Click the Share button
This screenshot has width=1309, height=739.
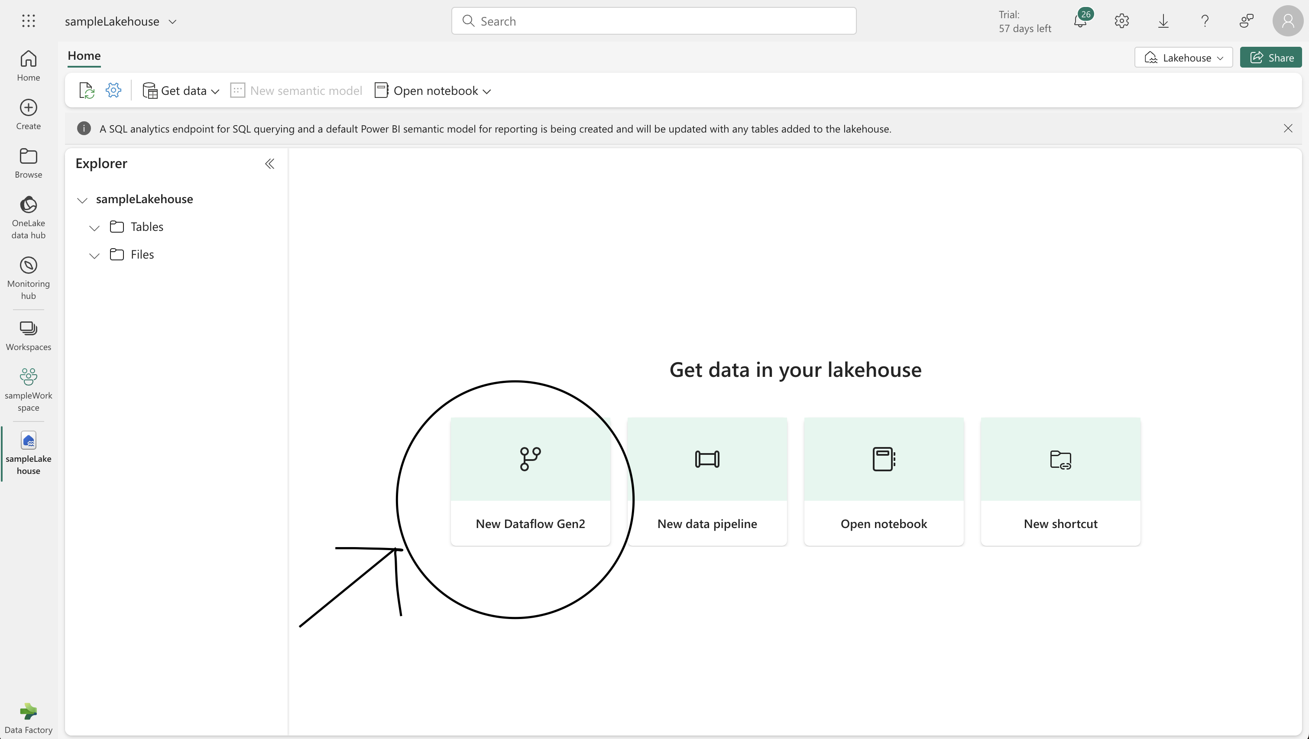tap(1270, 58)
